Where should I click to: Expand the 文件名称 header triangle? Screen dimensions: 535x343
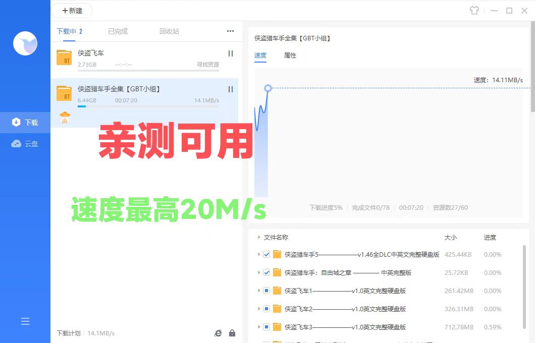coord(258,237)
